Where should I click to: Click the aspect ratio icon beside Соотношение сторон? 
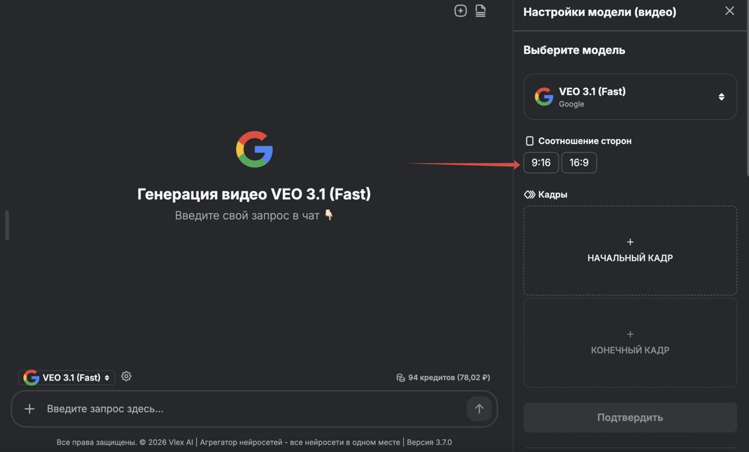pyautogui.click(x=530, y=141)
